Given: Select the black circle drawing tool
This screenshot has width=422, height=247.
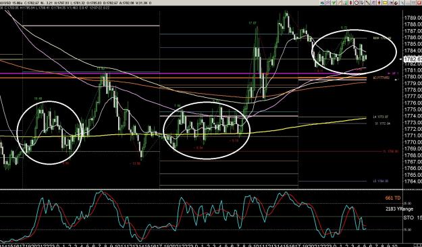Looking at the screenshot, I should tap(357, 3).
